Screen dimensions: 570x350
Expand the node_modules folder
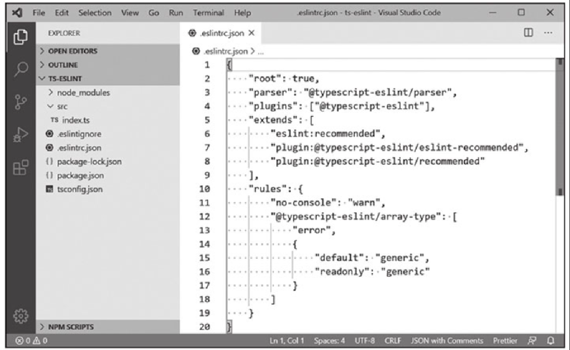[51, 92]
